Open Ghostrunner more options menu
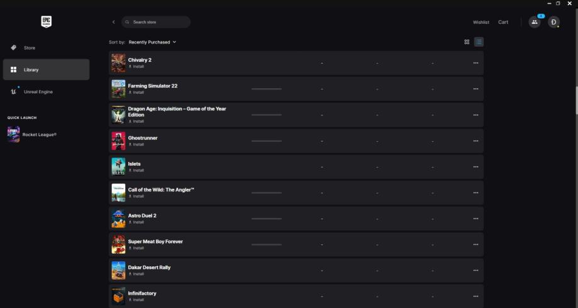Screen dimensions: 578x308 [x=475, y=141]
